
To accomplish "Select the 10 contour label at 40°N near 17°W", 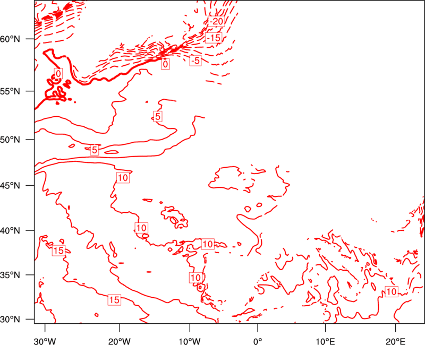I will 141,228.
